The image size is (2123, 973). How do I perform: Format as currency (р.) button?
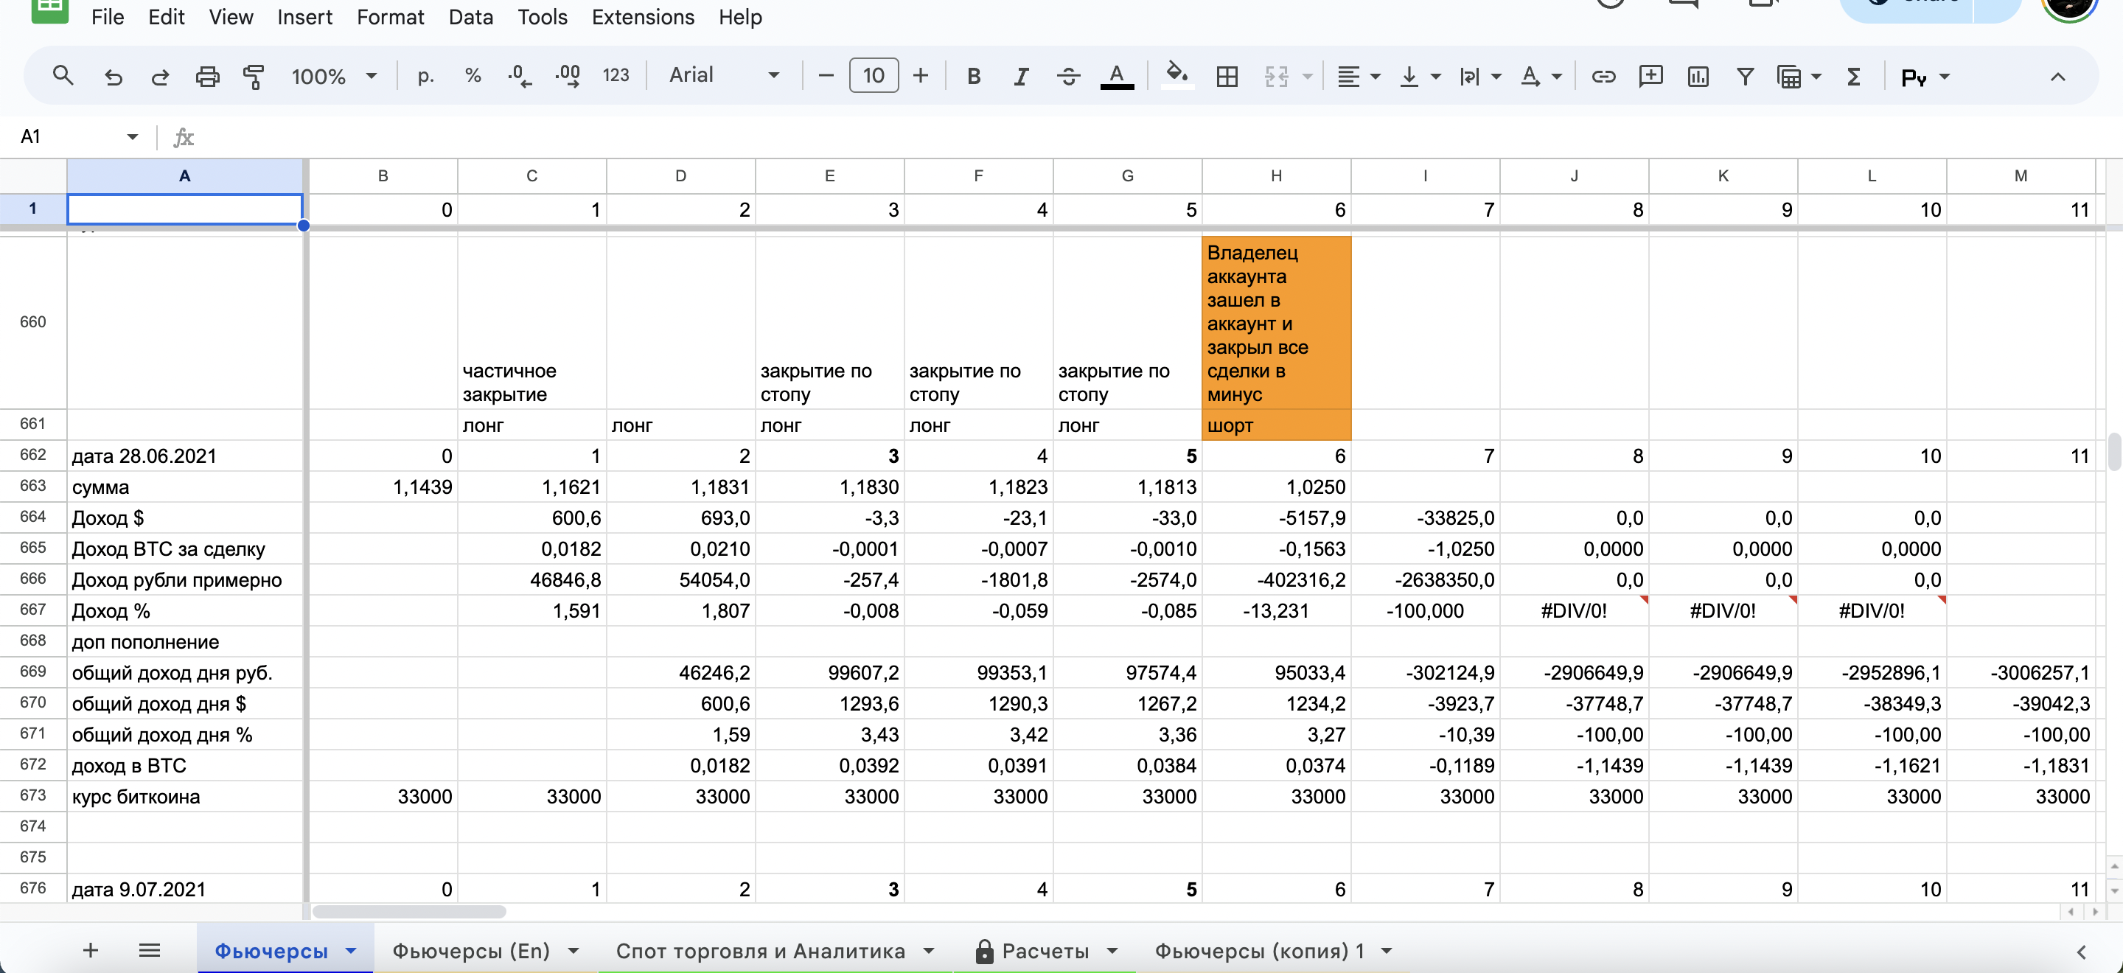point(425,76)
